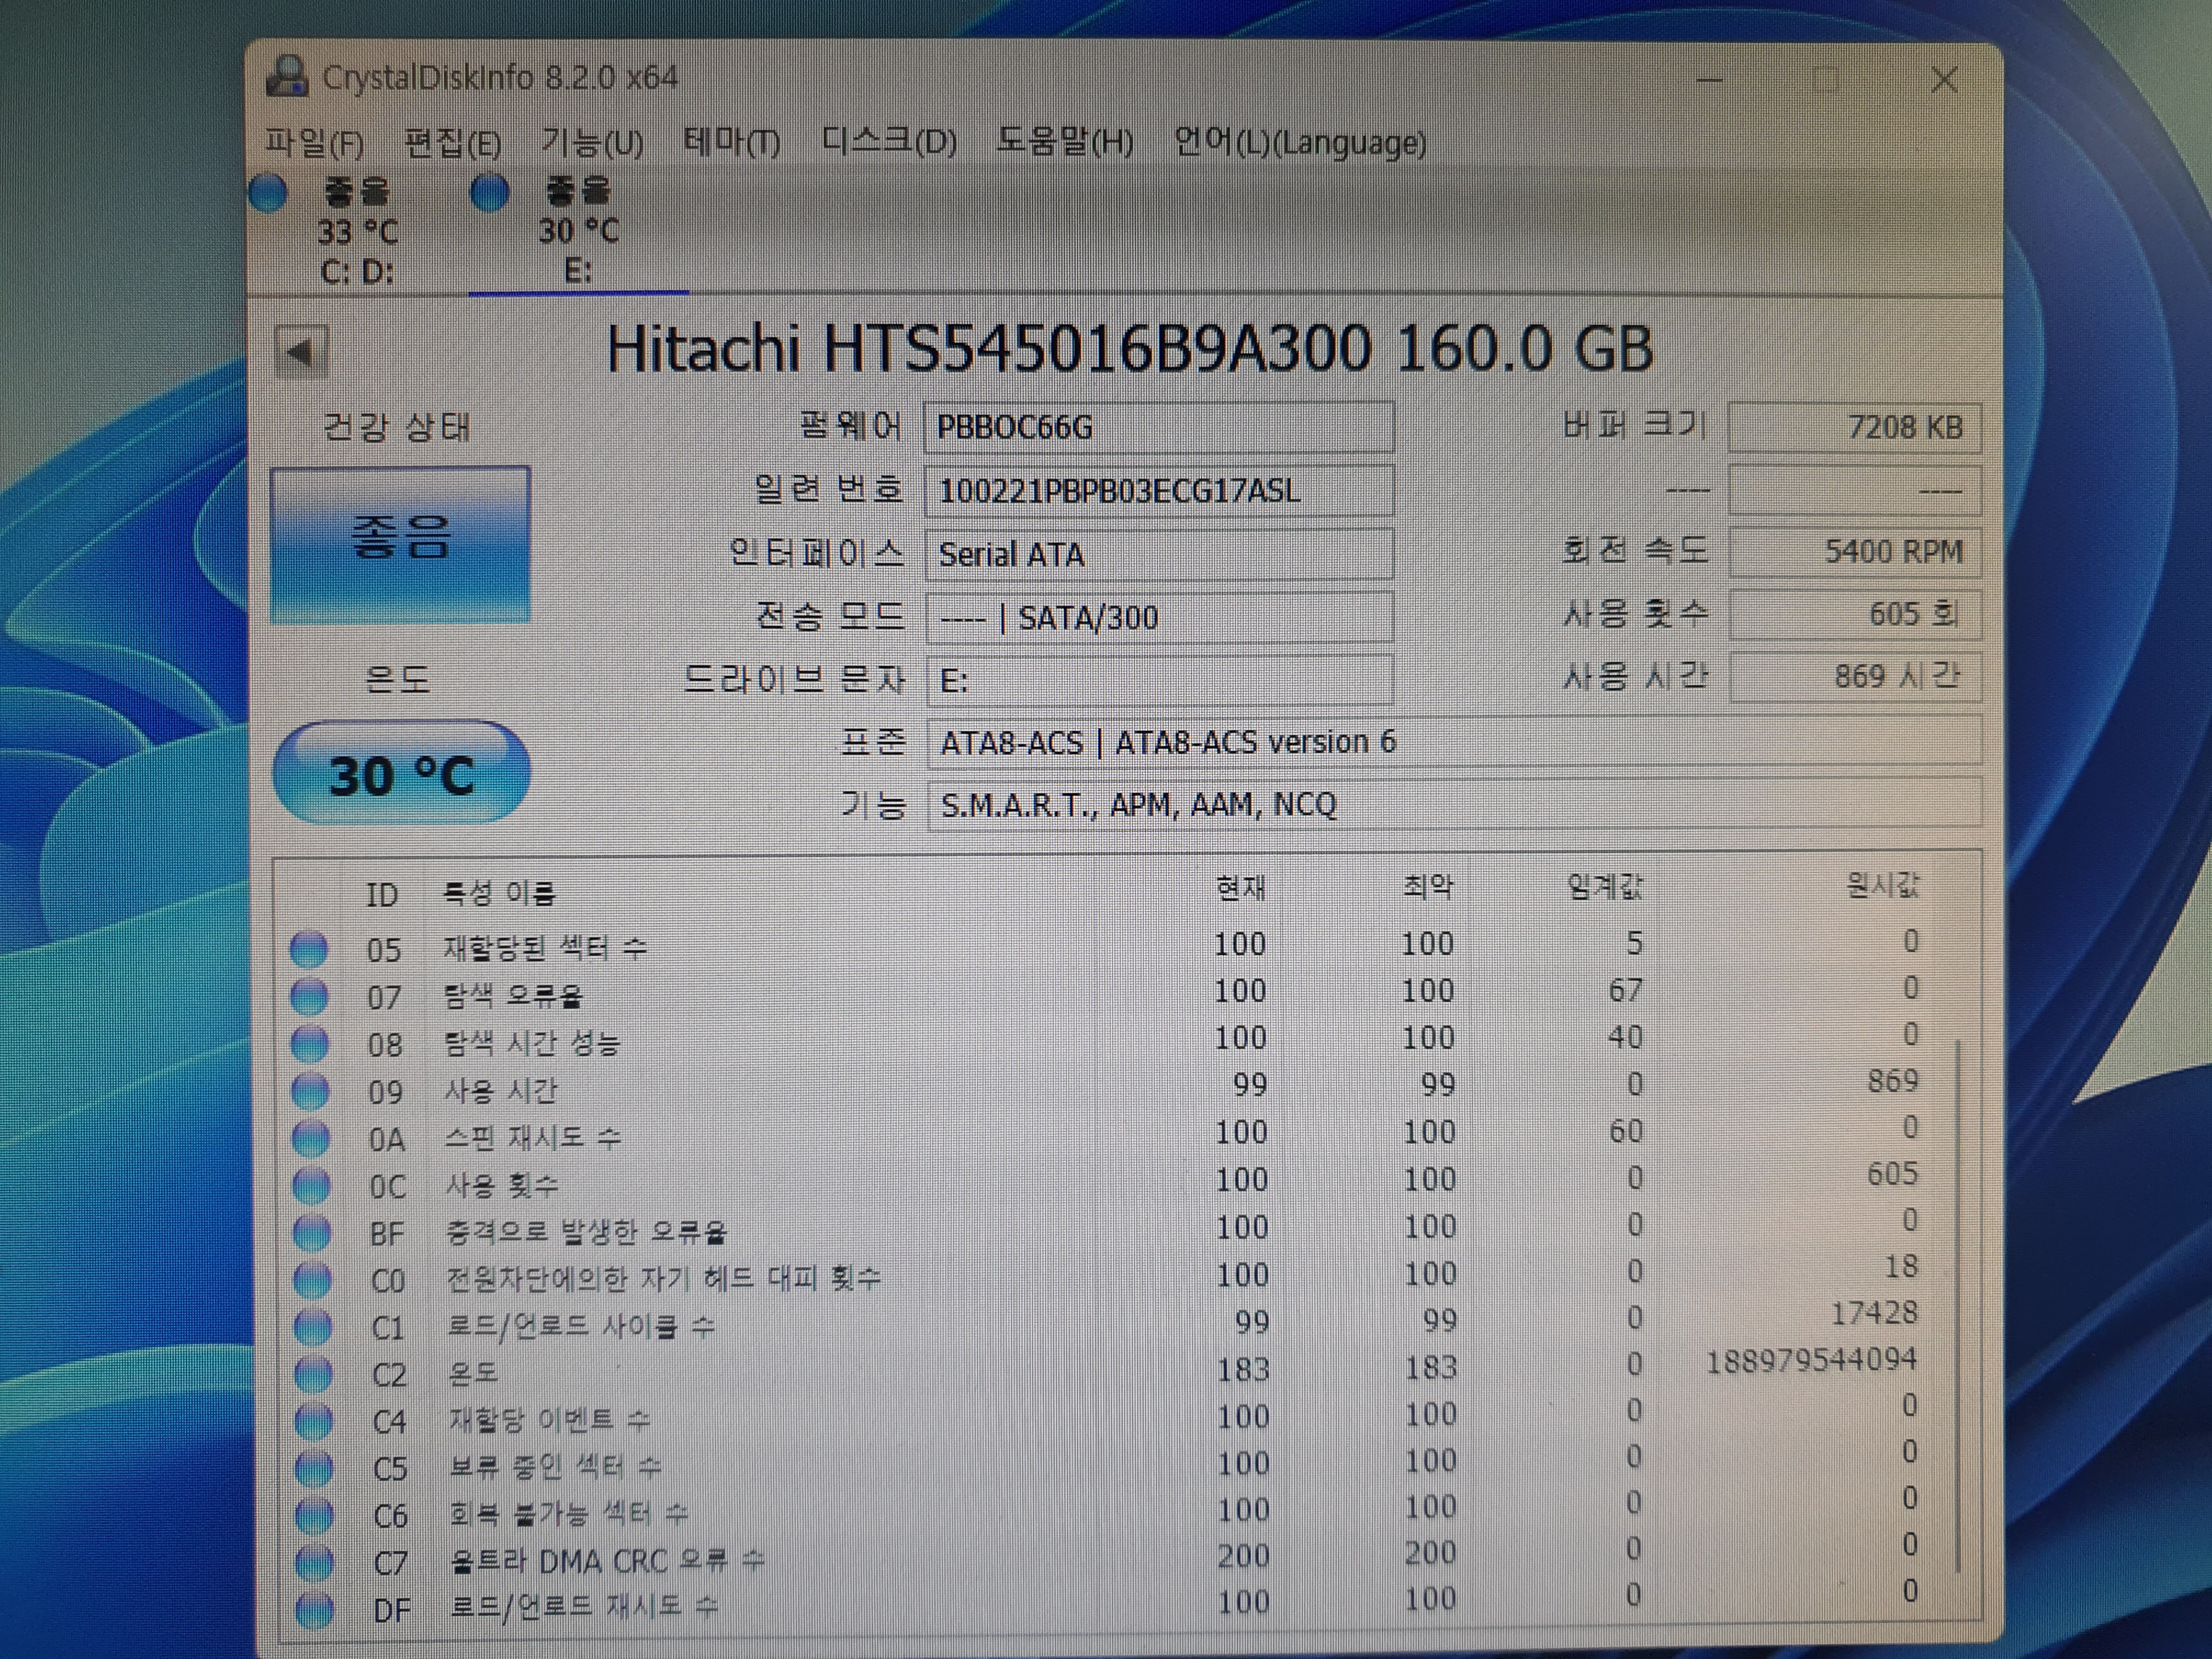
Task: Click the 30 °C temperature button
Action: coord(401,774)
